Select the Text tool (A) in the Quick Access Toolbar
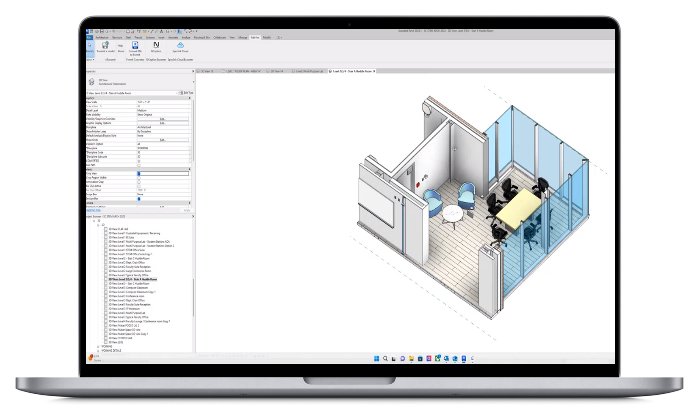The width and height of the screenshot is (698, 408). (162, 31)
